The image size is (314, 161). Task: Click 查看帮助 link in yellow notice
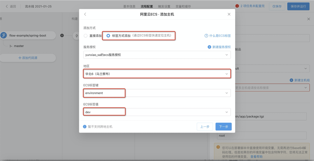click(257, 157)
